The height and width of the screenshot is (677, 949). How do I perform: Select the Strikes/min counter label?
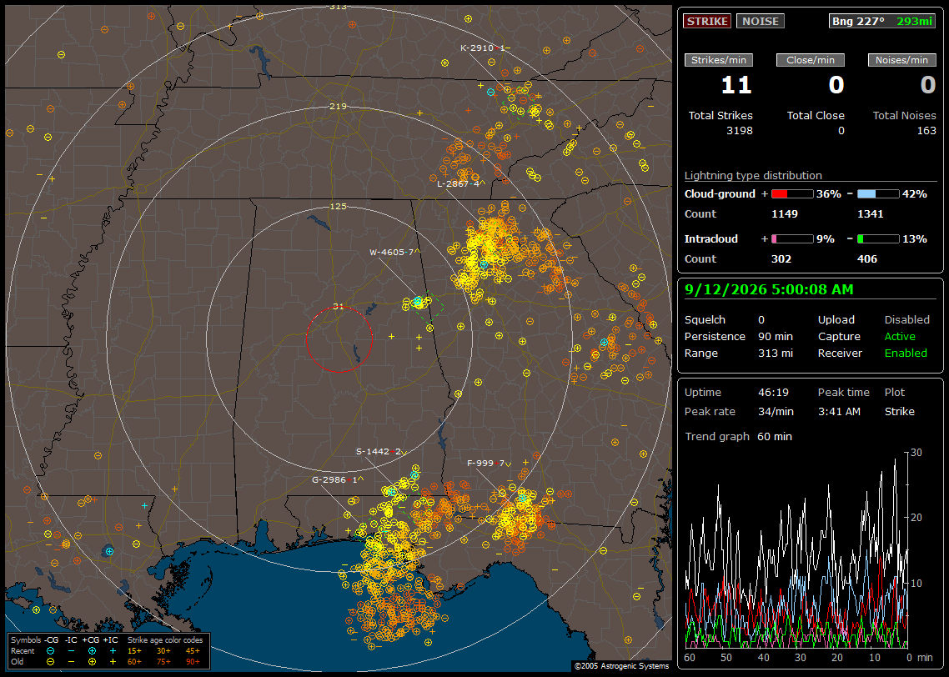pos(718,60)
